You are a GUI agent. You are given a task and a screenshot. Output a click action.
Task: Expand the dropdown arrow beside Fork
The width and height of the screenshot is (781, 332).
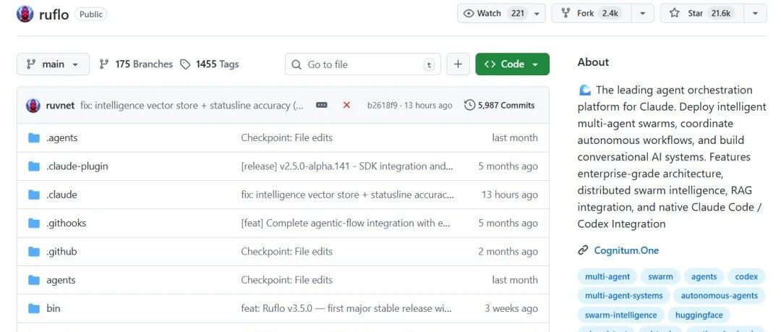(x=643, y=14)
